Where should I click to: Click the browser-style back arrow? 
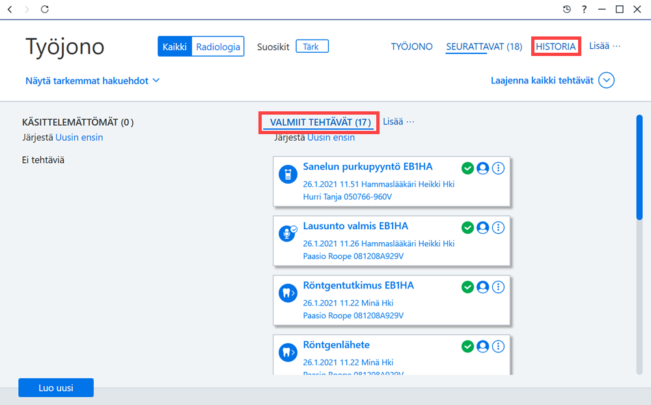coord(10,9)
